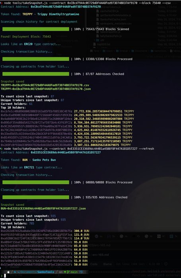This screenshot has height=278, width=181.
Task: Click the BUN holder address with 300.0 BUN
Action: point(36,231)
